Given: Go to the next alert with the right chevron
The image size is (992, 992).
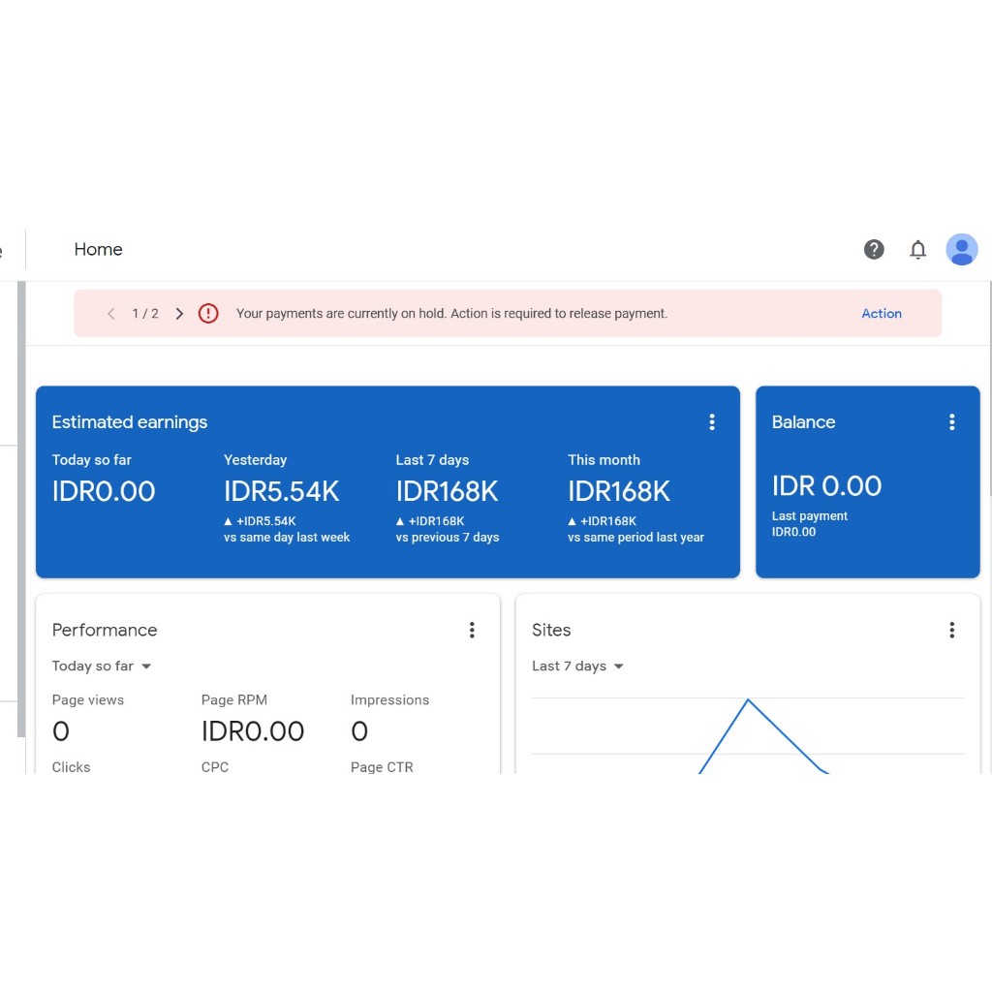Looking at the screenshot, I should (179, 313).
